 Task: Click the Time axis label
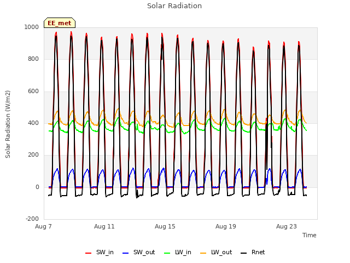pos(310,235)
